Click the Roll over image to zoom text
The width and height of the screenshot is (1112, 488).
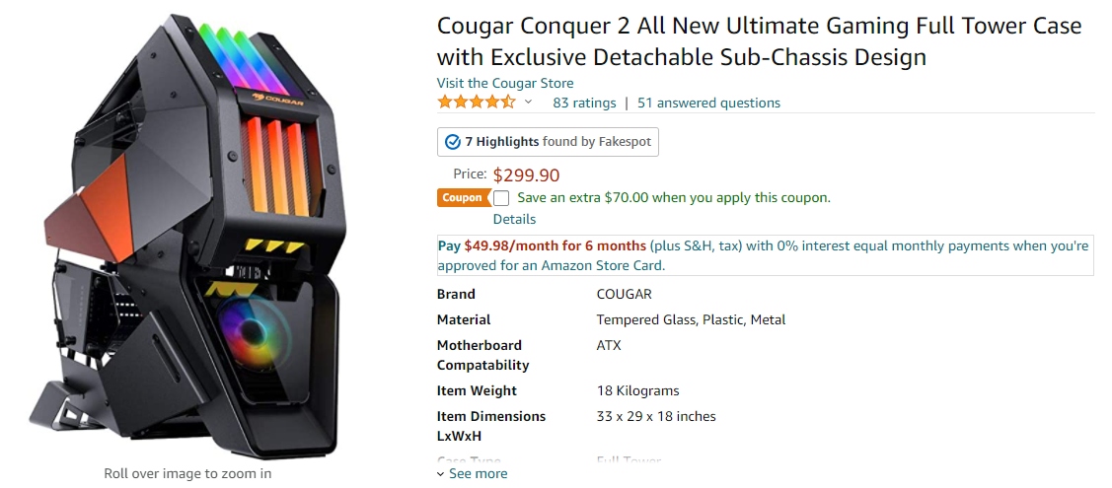pos(187,473)
